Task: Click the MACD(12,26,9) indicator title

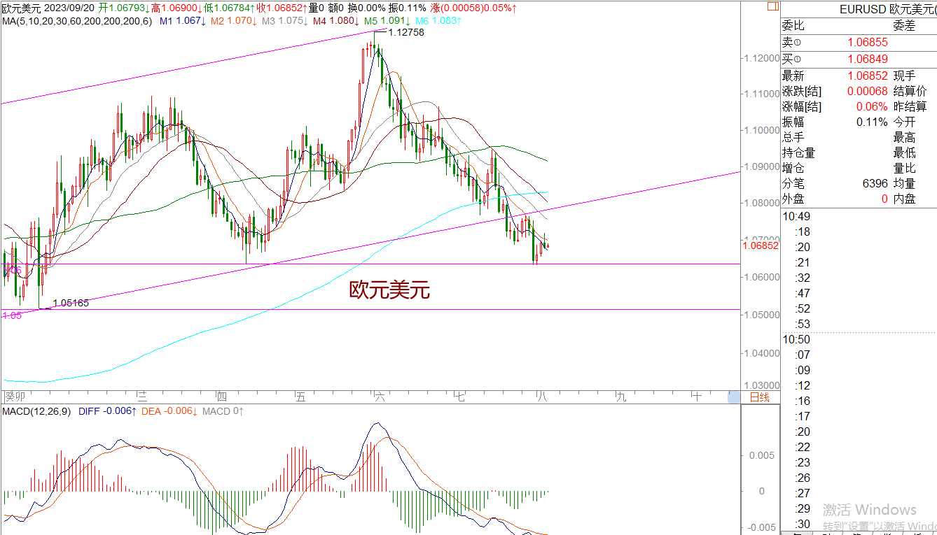Action: (x=36, y=411)
